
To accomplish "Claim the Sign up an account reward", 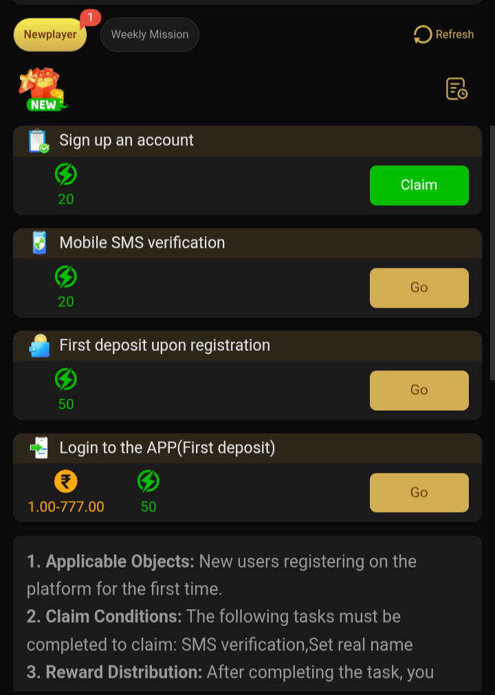I will click(x=419, y=185).
